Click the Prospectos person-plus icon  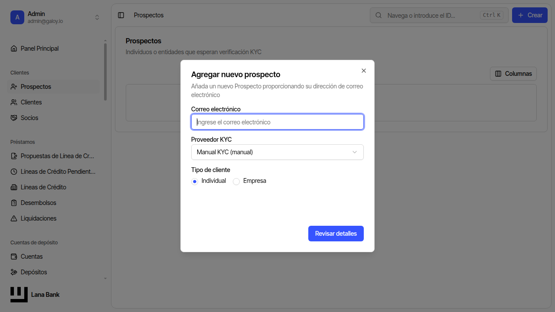click(14, 87)
